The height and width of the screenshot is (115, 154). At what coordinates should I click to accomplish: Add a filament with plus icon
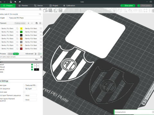coord(28,23)
